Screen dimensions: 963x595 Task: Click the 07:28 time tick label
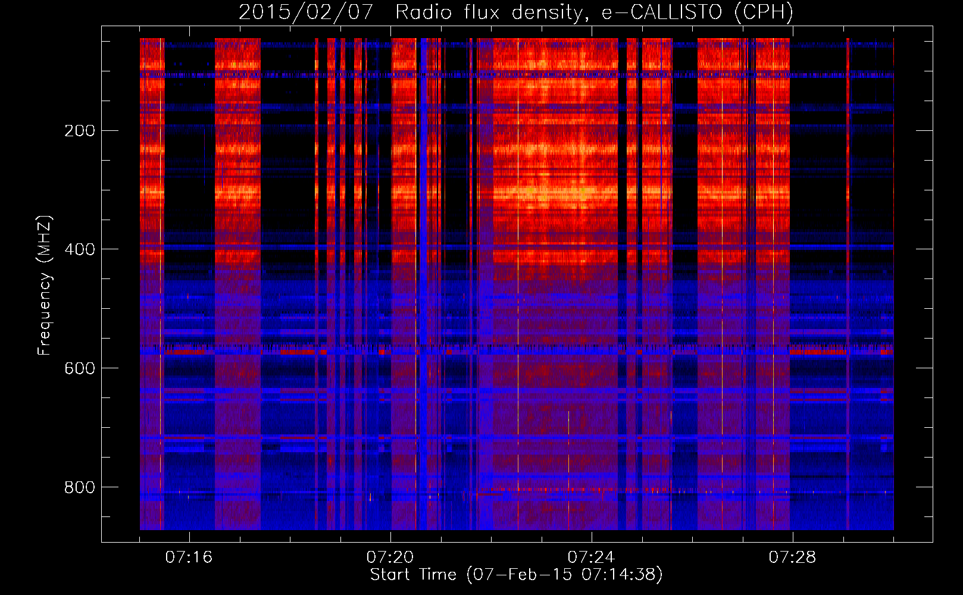coord(792,558)
